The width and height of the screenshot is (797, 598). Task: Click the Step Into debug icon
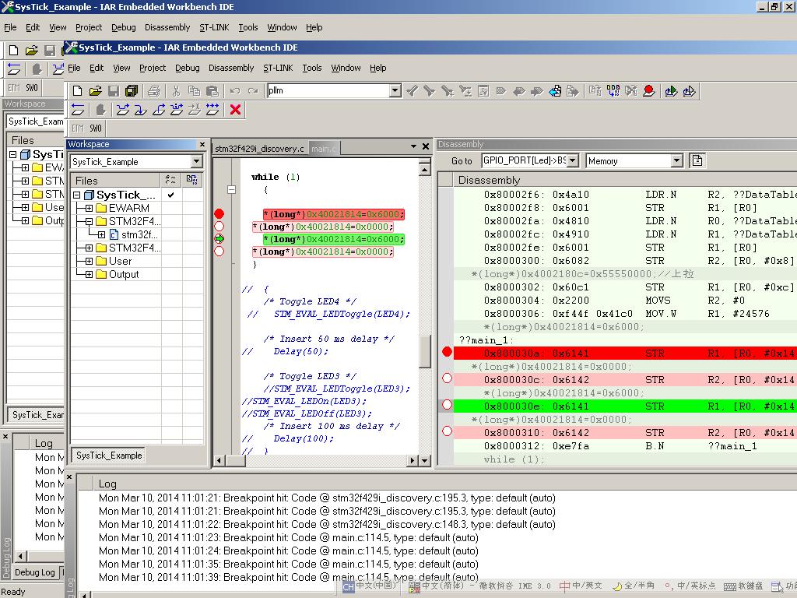pyautogui.click(x=140, y=109)
